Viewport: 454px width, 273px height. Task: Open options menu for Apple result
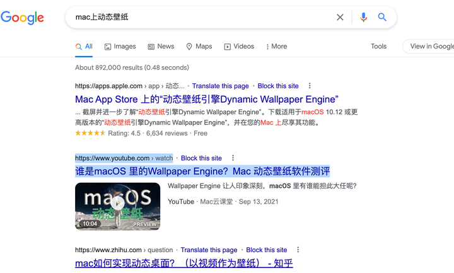pos(310,86)
